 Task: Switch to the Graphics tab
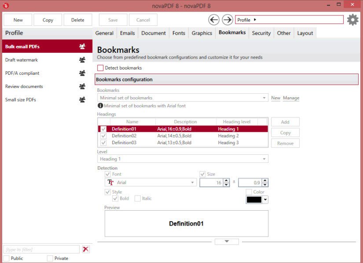tap(202, 33)
